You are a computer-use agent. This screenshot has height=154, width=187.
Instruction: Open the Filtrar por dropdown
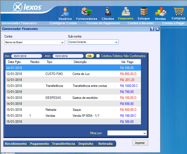coord(127,133)
